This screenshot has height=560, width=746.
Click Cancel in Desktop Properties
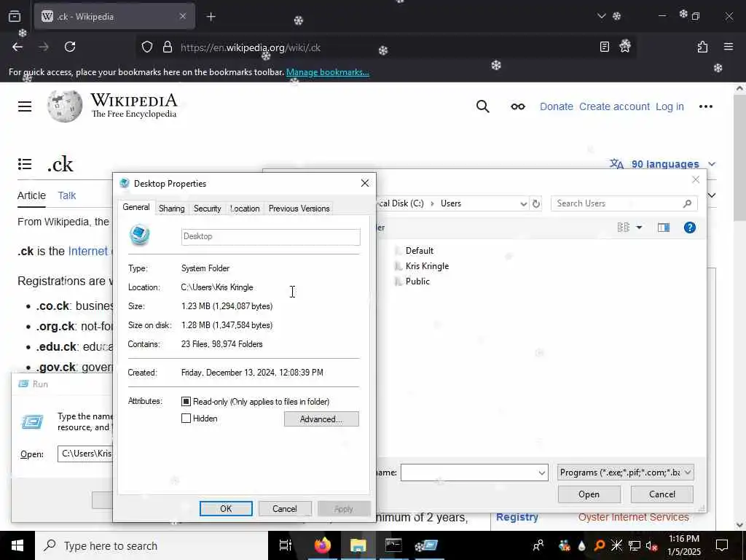(285, 508)
